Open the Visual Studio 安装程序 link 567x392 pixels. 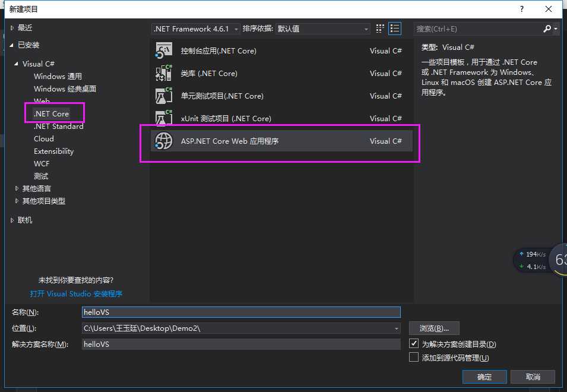[76, 293]
